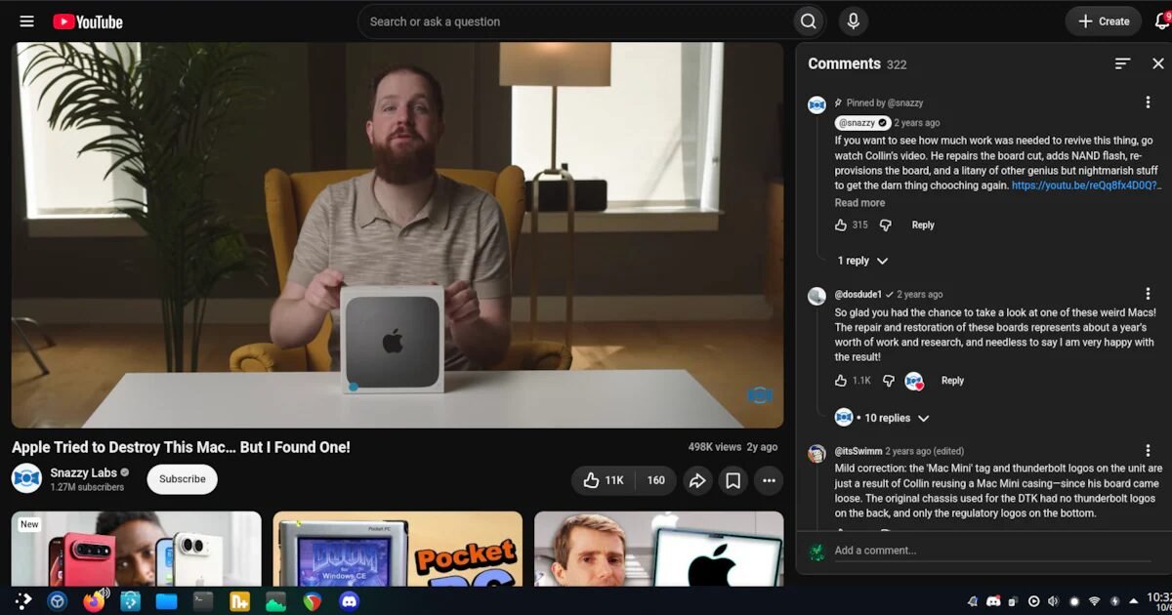
Task: Close the Comments panel
Action: pyautogui.click(x=1158, y=63)
